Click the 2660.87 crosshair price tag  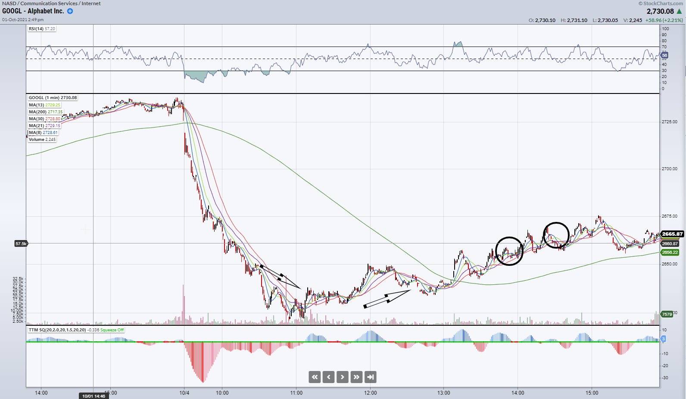[x=670, y=243]
